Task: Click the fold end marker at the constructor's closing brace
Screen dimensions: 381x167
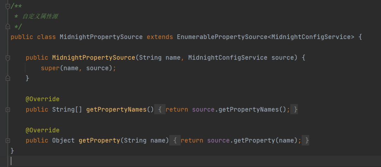Action: 8,78
